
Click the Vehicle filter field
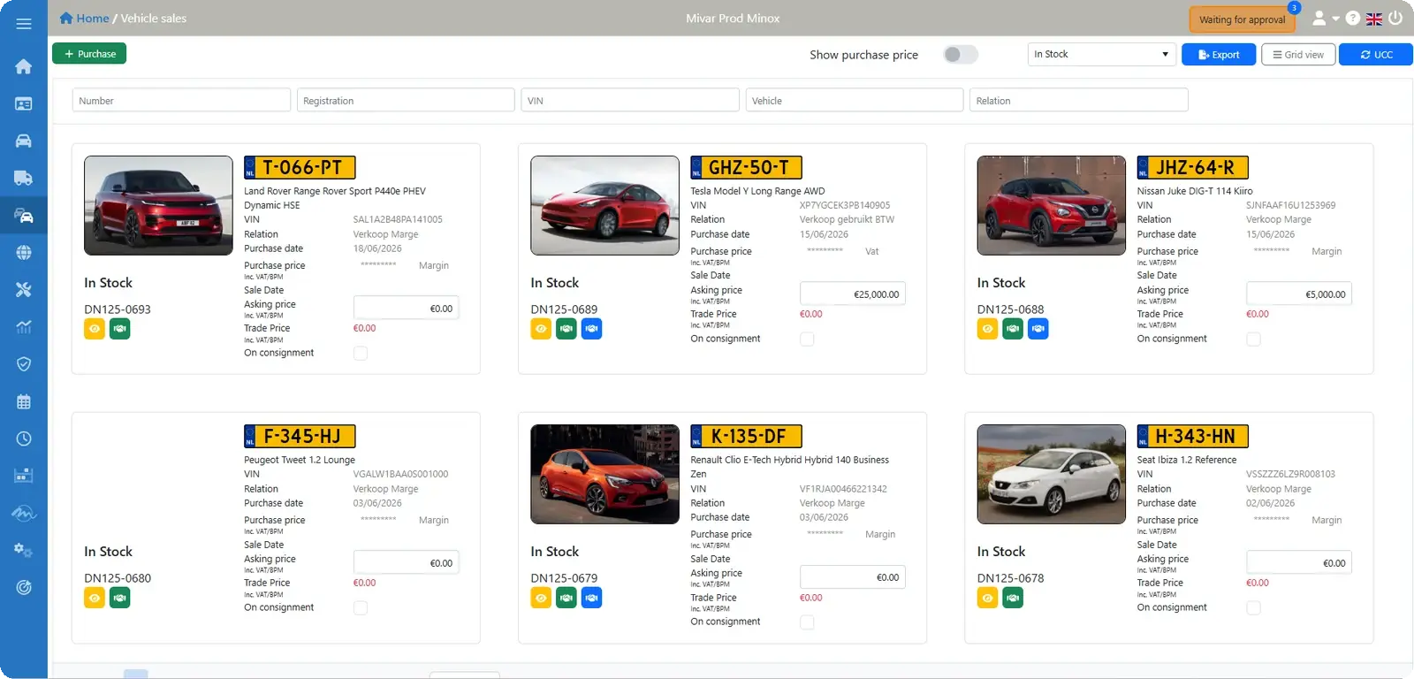[855, 100]
